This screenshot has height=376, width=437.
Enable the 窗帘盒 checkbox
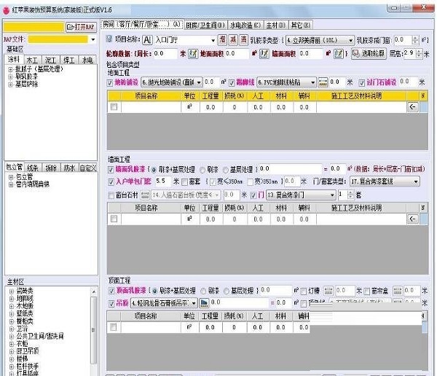[367, 291]
